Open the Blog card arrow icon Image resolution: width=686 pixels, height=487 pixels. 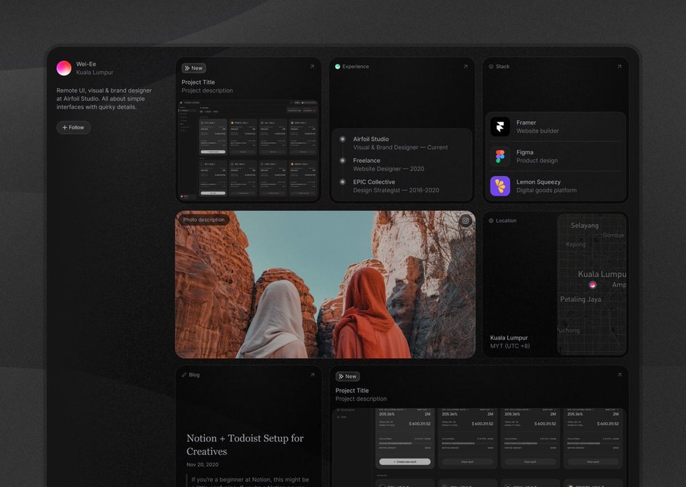click(312, 375)
